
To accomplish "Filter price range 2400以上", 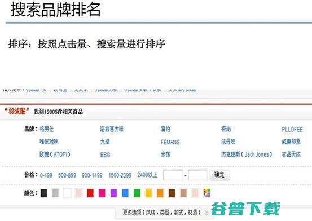I will coord(147,175).
